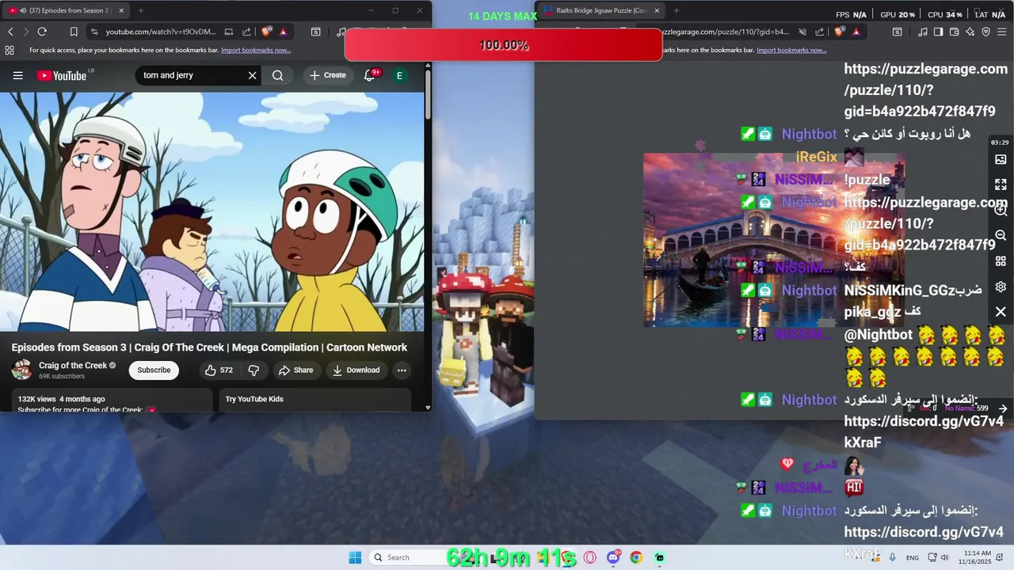Open a new tab in puzzle window
This screenshot has height=570, width=1014.
(x=676, y=10)
